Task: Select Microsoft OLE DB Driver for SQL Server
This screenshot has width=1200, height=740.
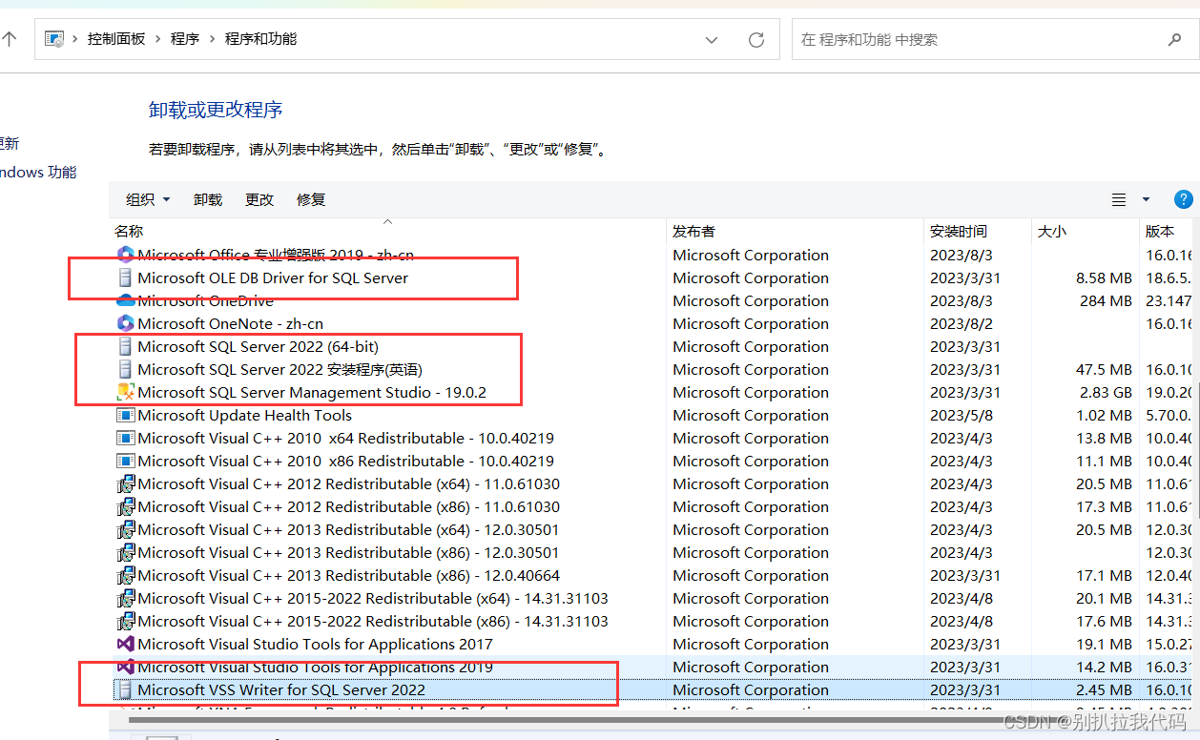Action: click(273, 277)
